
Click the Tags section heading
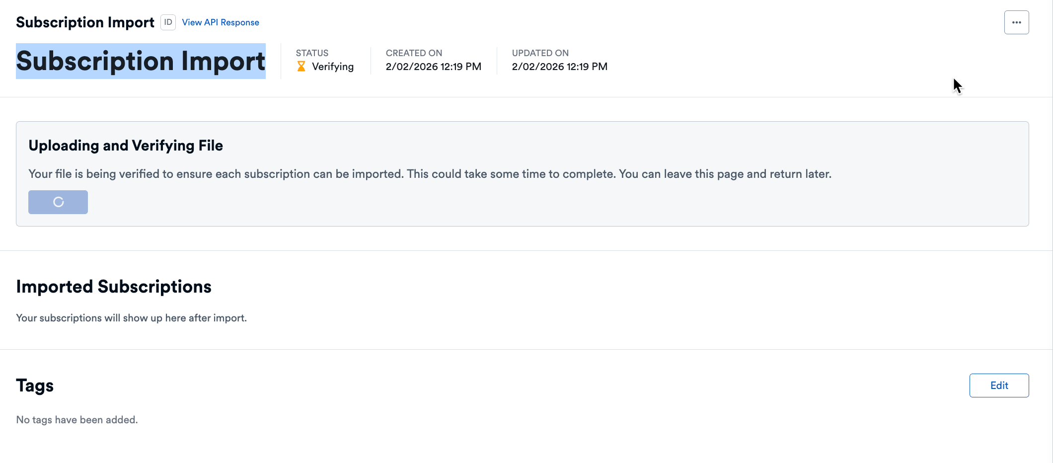35,385
